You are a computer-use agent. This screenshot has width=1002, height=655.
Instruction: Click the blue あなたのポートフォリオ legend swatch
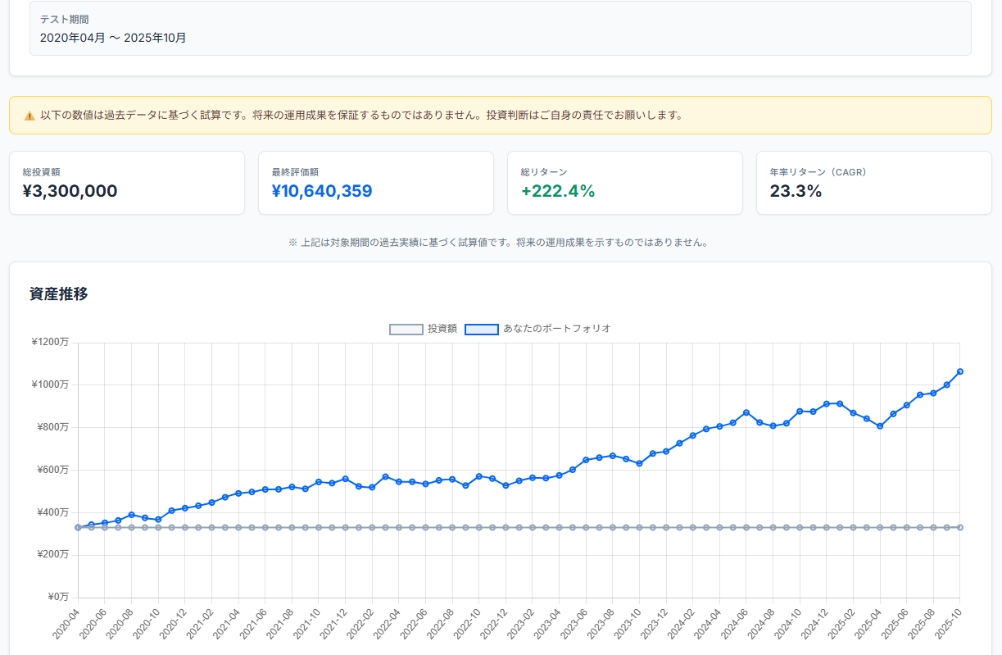pyautogui.click(x=483, y=329)
